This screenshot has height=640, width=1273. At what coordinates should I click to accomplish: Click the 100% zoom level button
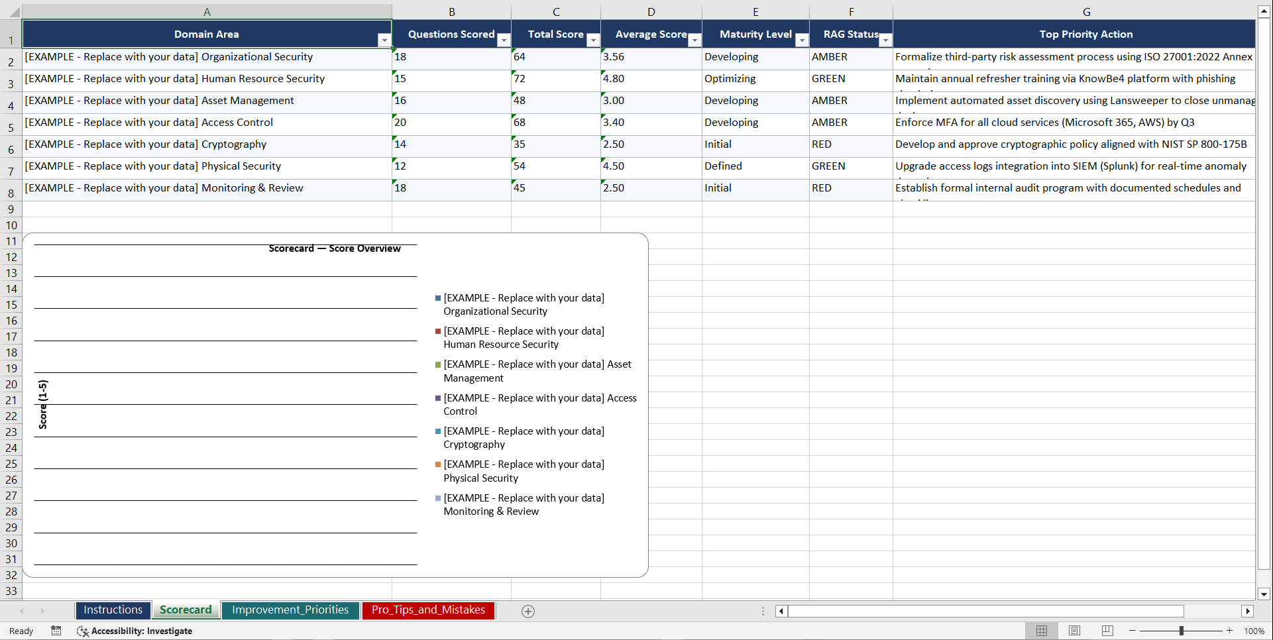click(1254, 631)
